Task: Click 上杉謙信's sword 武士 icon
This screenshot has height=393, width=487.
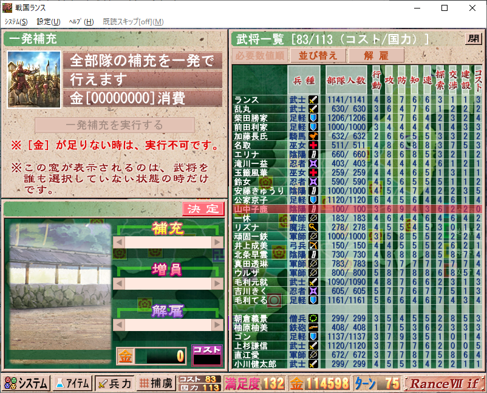Action: coord(313,346)
